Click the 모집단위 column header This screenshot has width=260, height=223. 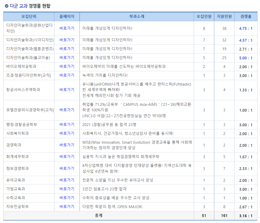[x=28, y=16]
